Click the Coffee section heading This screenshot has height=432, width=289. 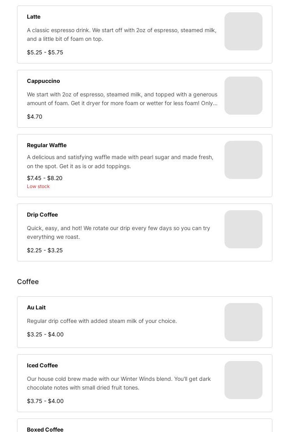28,282
